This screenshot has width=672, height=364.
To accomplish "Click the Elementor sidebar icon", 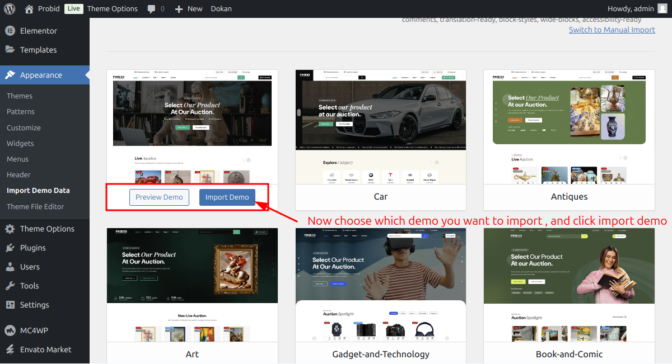I will click(10, 31).
